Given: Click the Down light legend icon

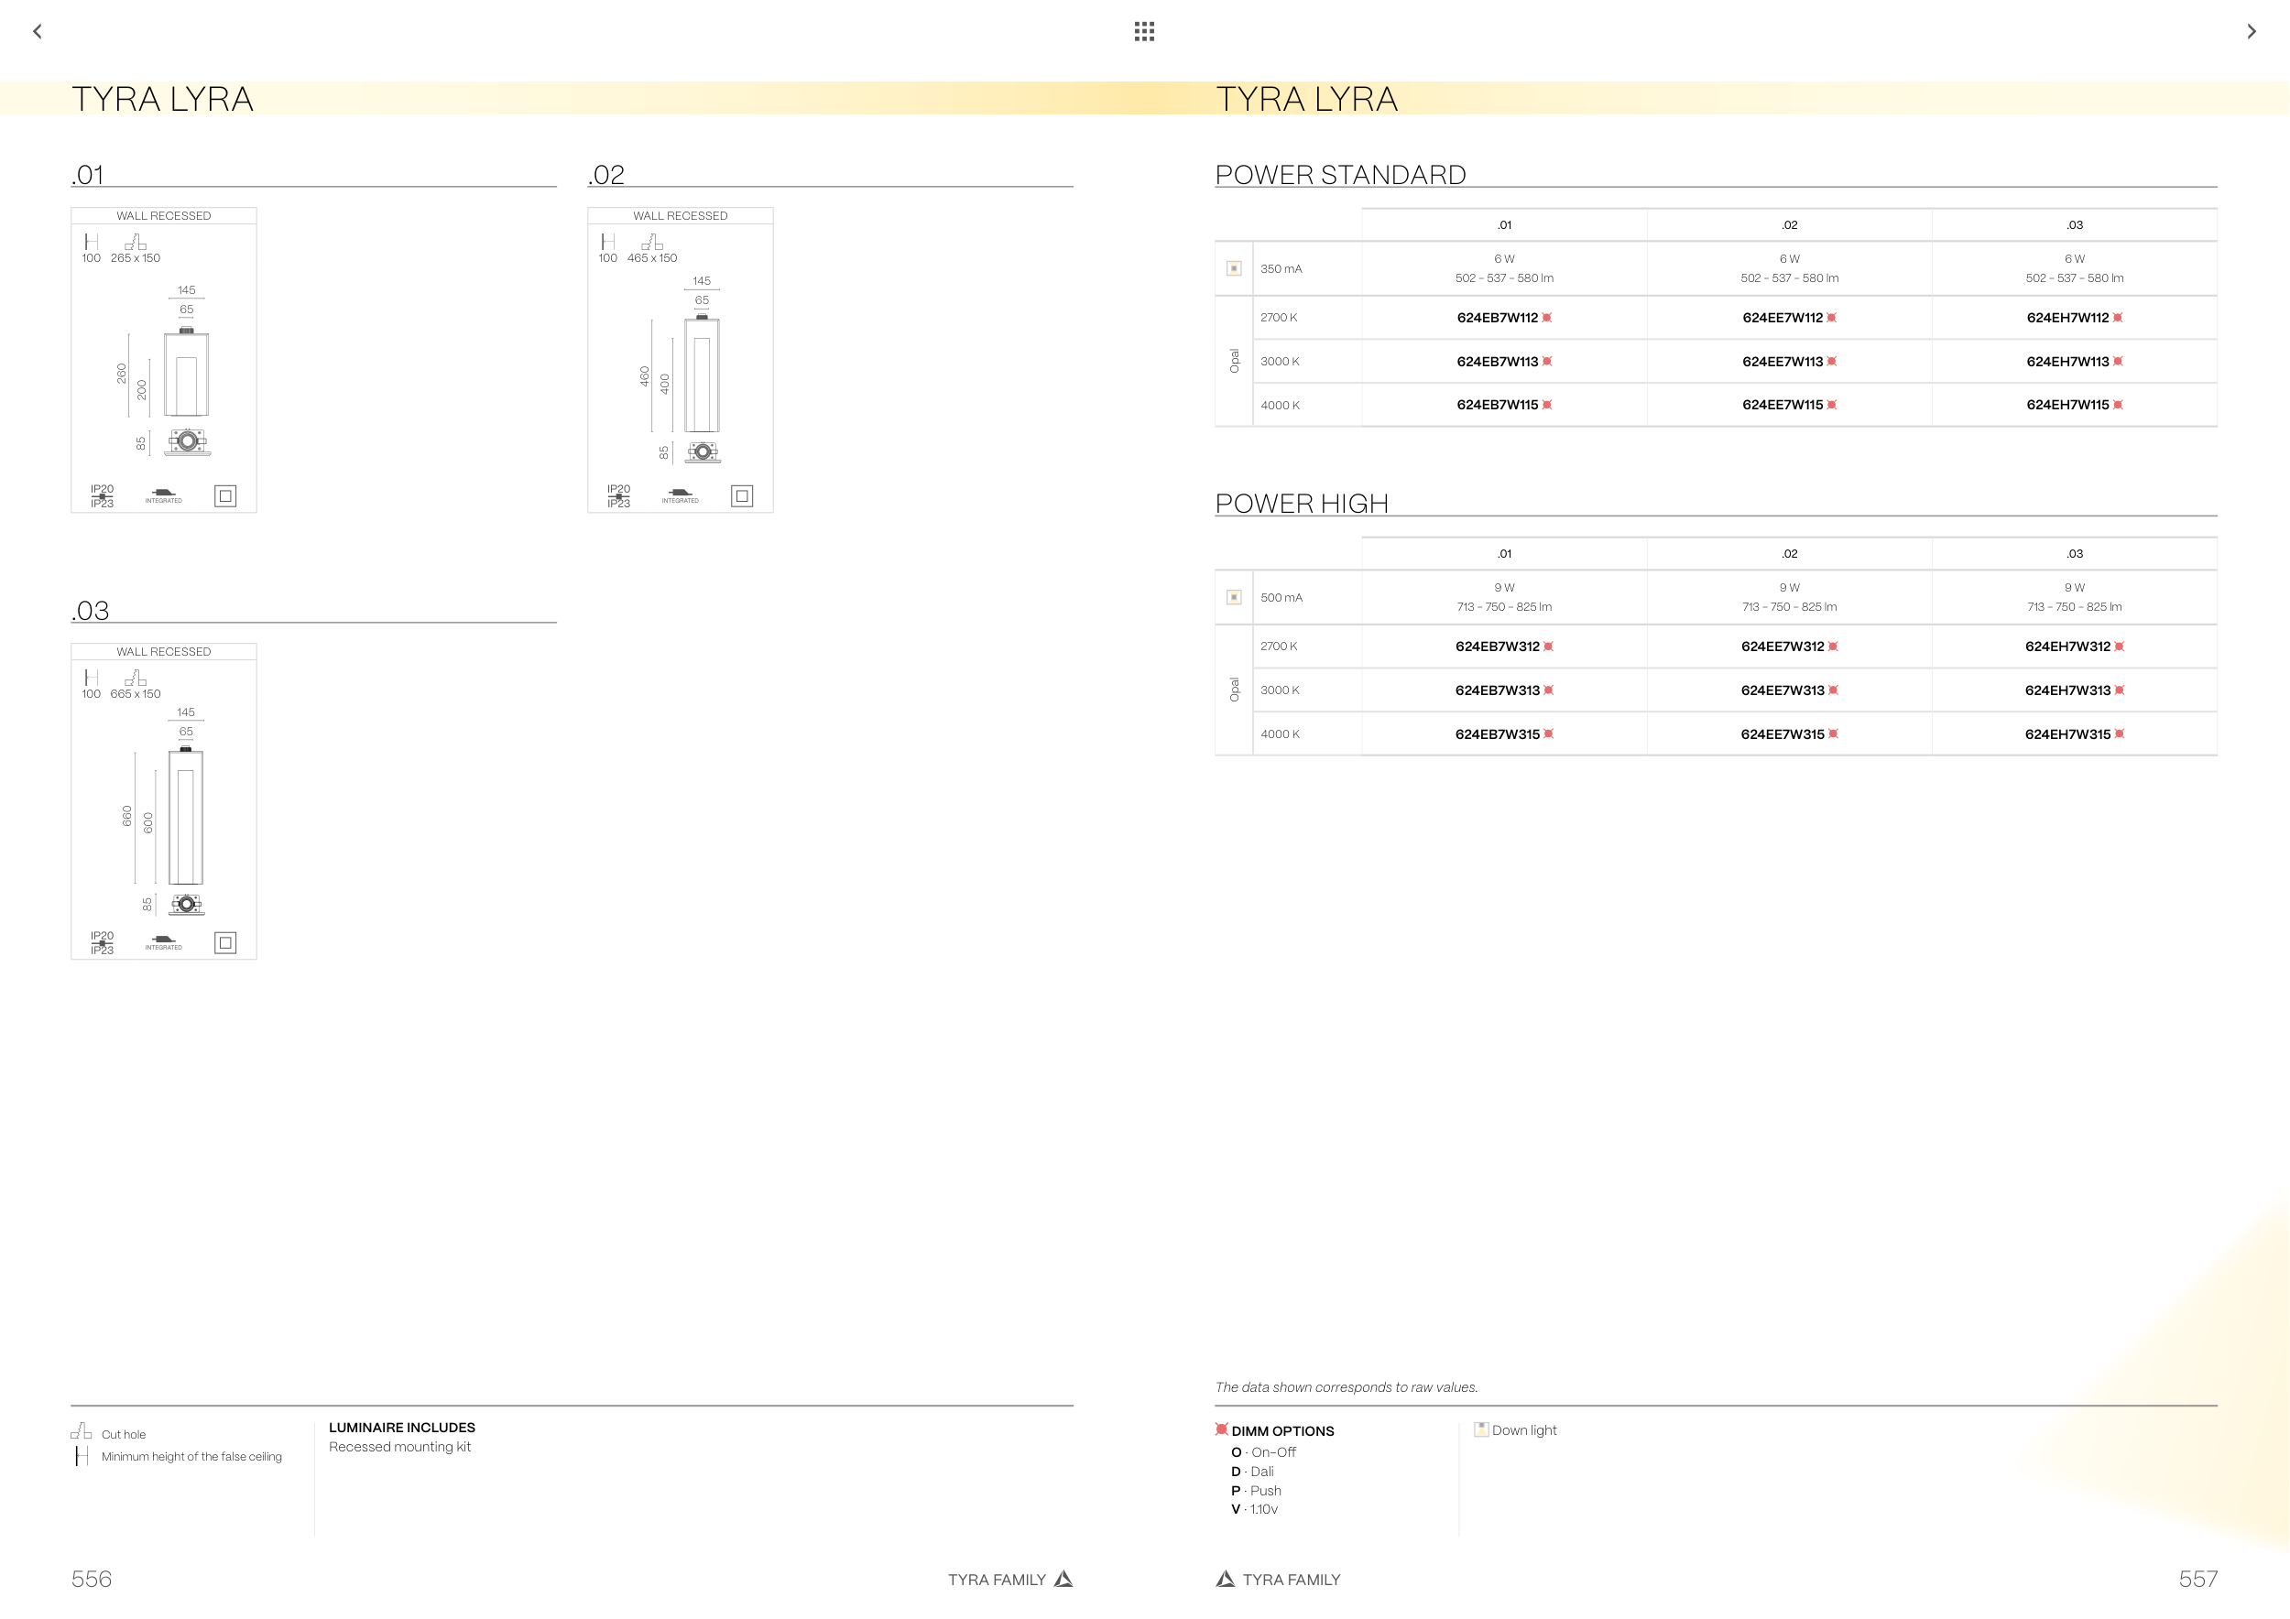Looking at the screenshot, I should [x=1481, y=1429].
